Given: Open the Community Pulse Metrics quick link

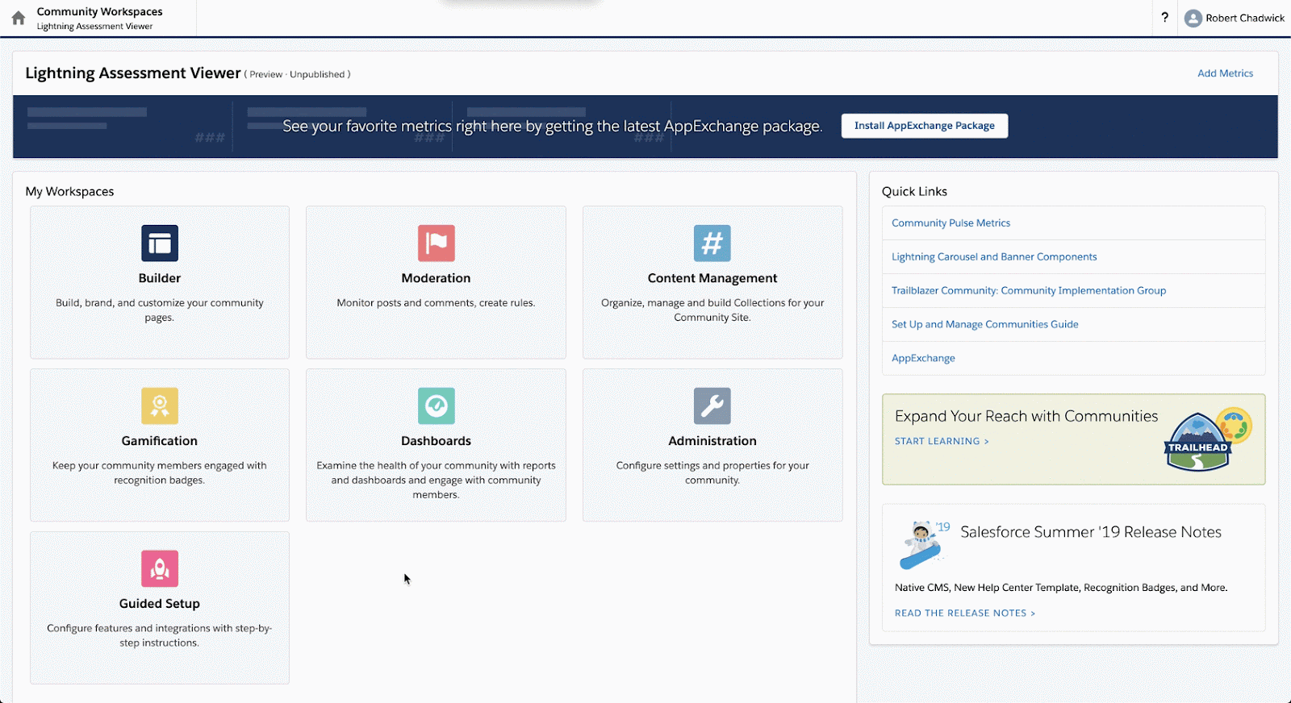Looking at the screenshot, I should (x=950, y=223).
